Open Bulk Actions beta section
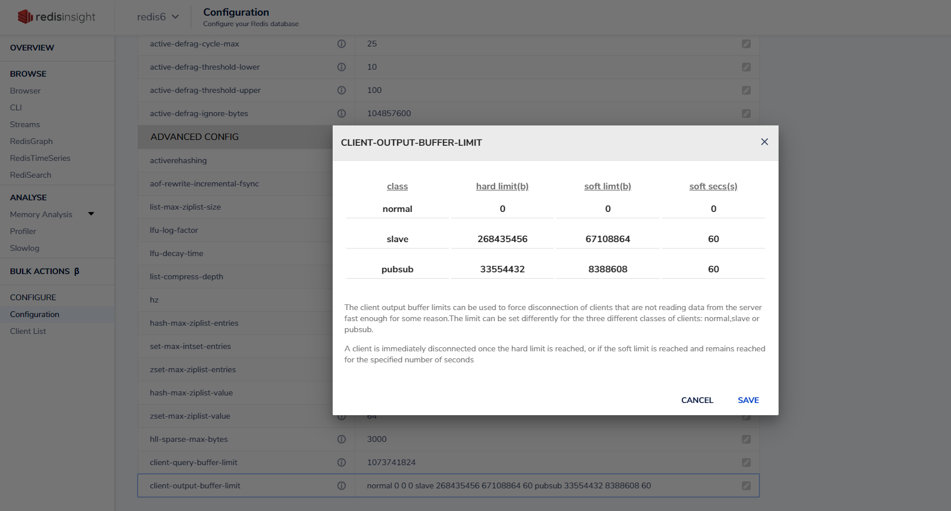 click(x=45, y=271)
